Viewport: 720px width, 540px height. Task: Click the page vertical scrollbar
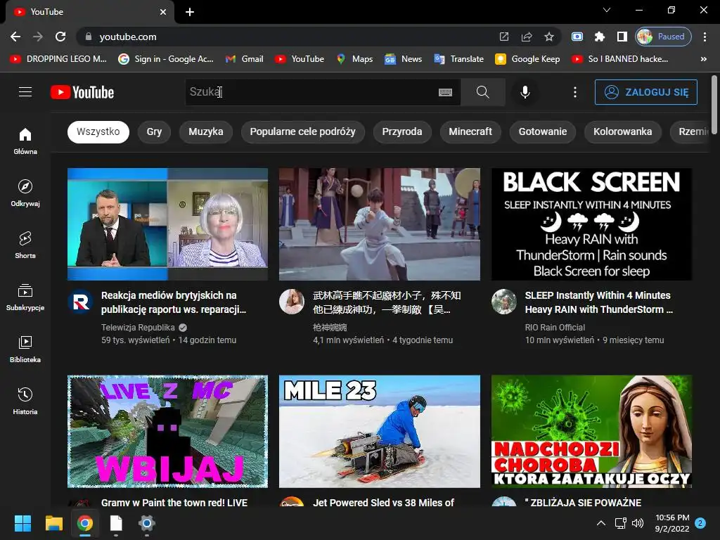714,105
